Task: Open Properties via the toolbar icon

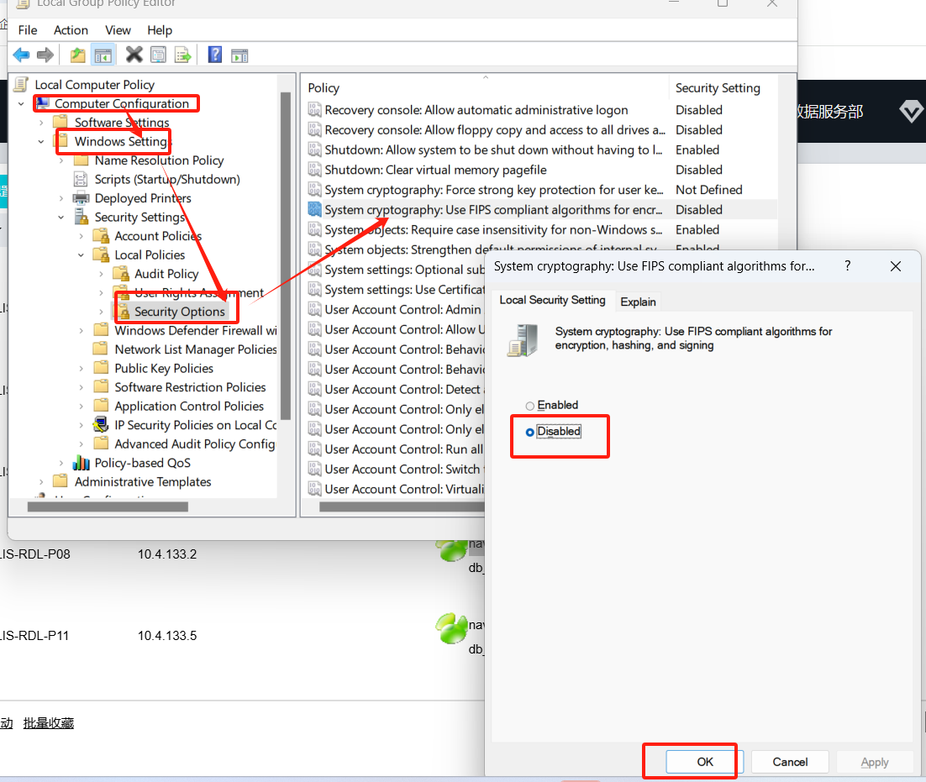Action: click(x=158, y=55)
